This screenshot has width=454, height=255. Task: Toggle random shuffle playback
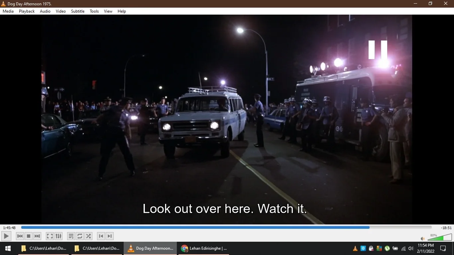click(88, 236)
